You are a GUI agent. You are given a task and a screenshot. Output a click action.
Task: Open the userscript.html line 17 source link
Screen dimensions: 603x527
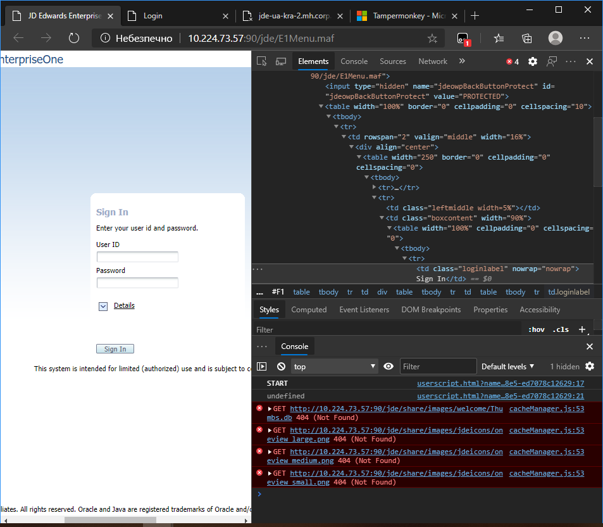500,383
